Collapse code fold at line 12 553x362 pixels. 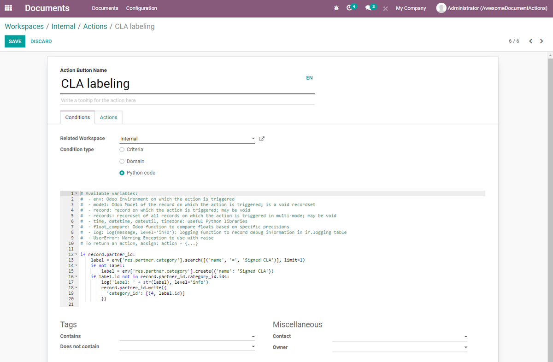click(x=76, y=254)
